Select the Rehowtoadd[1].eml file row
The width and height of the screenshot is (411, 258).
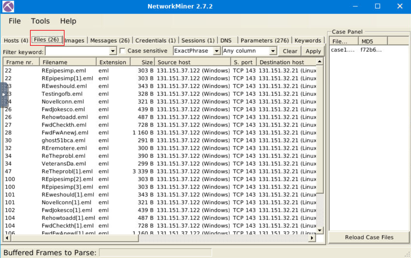(x=160, y=218)
